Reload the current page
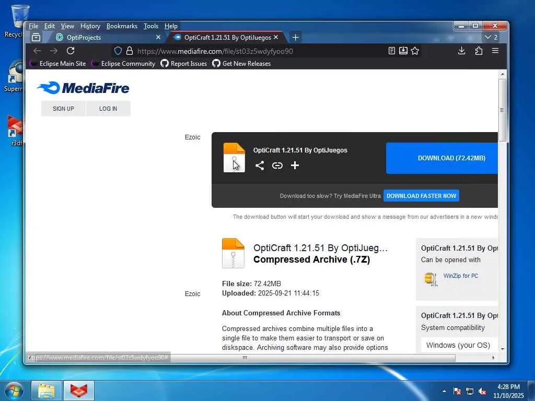The width and height of the screenshot is (535, 401). click(x=71, y=51)
